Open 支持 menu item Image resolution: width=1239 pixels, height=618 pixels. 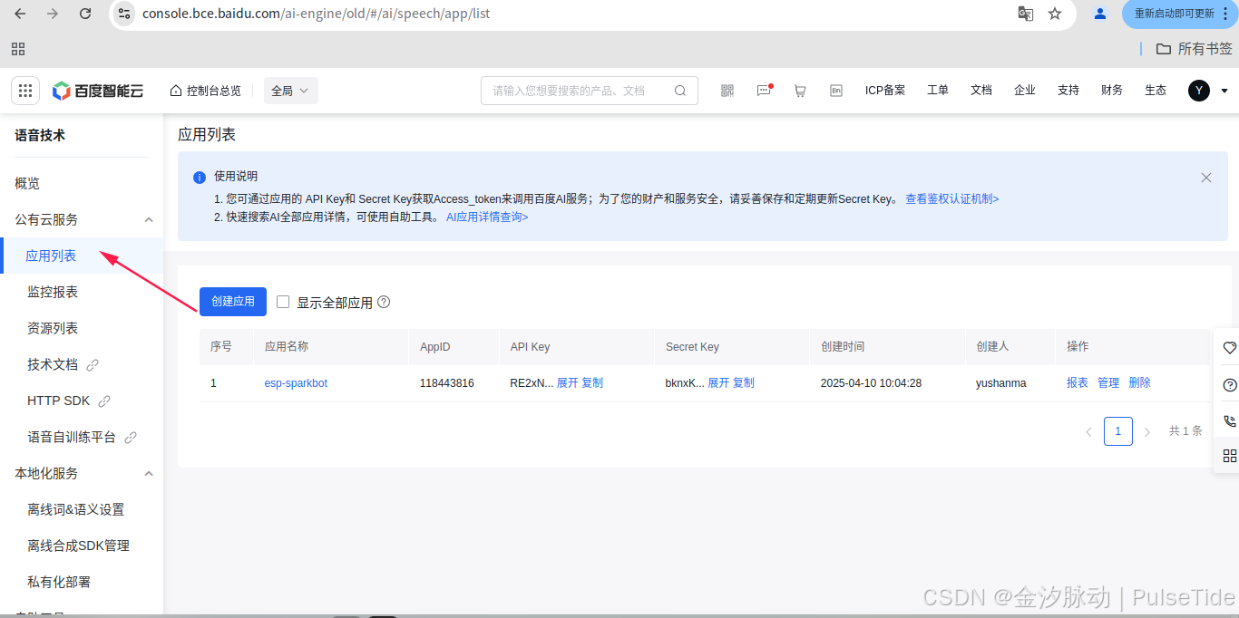1068,91
